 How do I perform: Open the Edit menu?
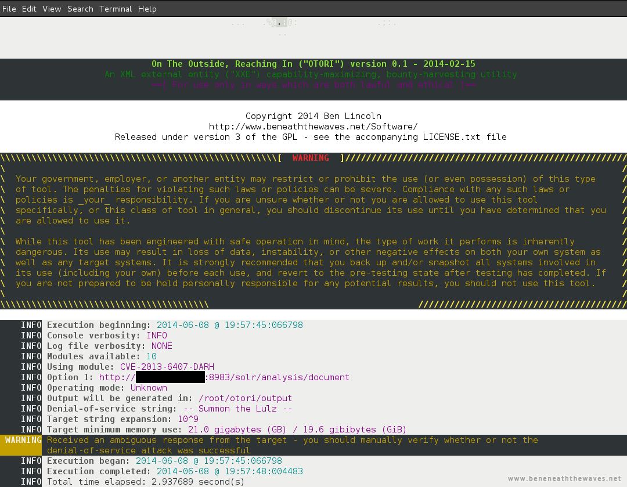coord(29,9)
